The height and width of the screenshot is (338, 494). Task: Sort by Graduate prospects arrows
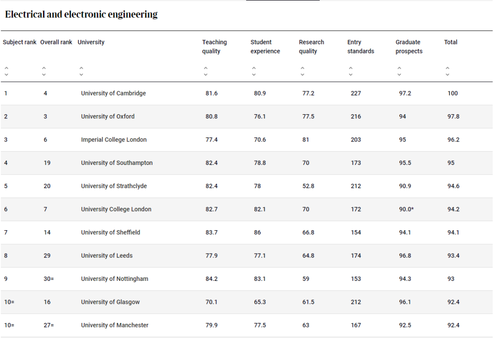399,71
